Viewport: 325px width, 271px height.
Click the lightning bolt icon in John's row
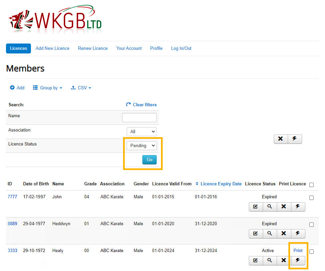pos(298,207)
